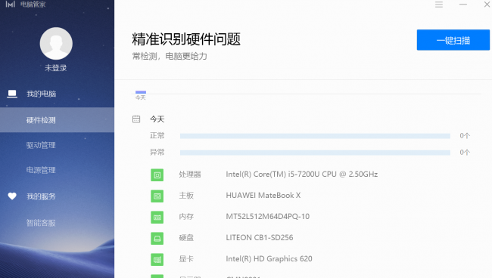Viewport: 492px width, 278px height.
Task: Click the 常检测，电脑更给力 subtitle
Action: 170,57
